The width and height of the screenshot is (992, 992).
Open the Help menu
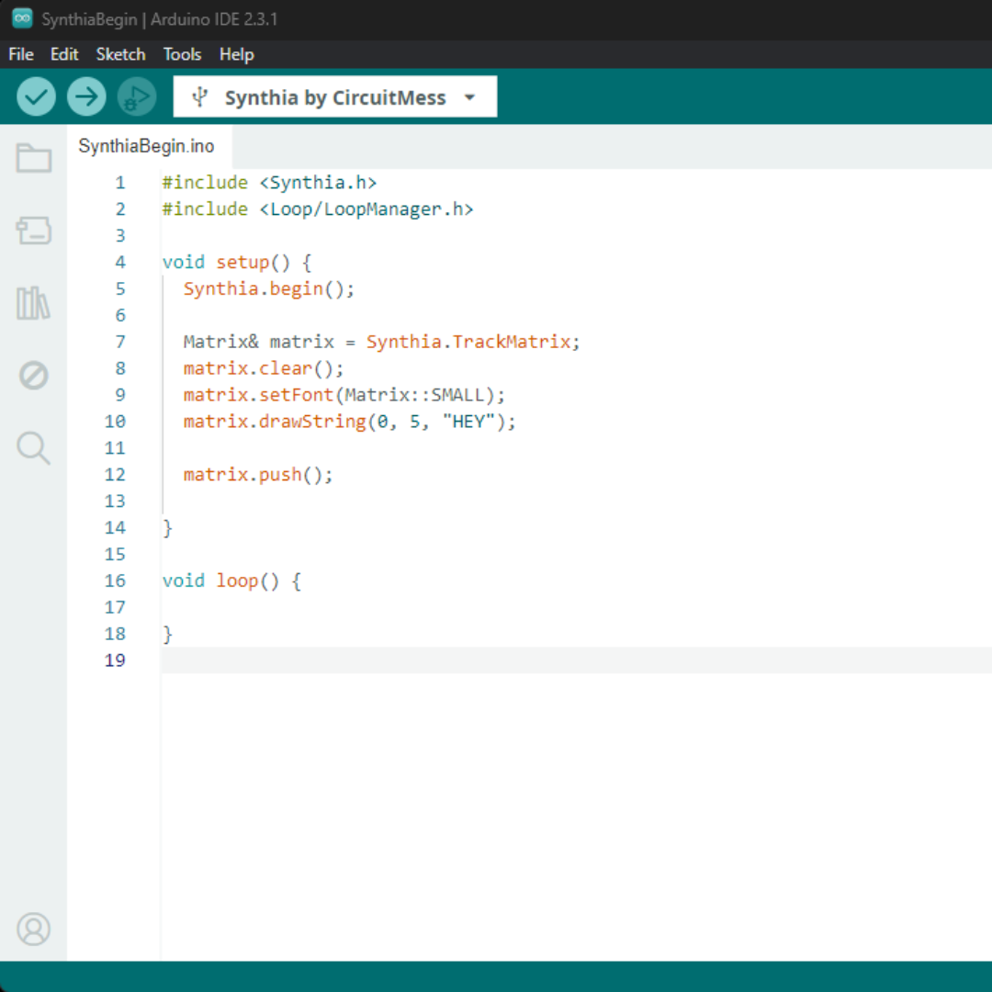pos(236,54)
